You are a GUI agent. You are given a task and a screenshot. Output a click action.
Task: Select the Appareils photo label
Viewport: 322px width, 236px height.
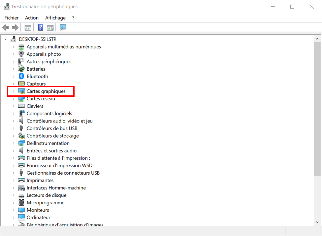click(44, 54)
